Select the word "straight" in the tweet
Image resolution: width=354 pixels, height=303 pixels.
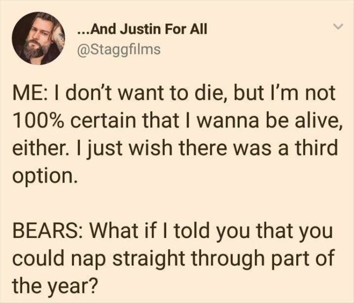tap(148, 259)
